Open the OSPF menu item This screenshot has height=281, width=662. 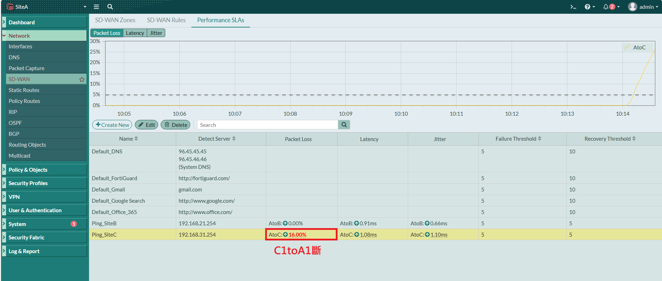pos(46,123)
